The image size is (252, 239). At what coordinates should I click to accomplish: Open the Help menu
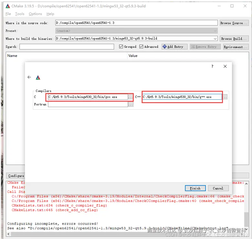point(50,14)
